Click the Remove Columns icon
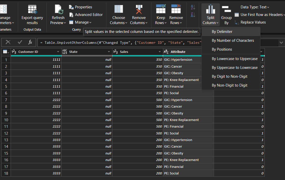This screenshot has height=180, width=285. (139, 9)
